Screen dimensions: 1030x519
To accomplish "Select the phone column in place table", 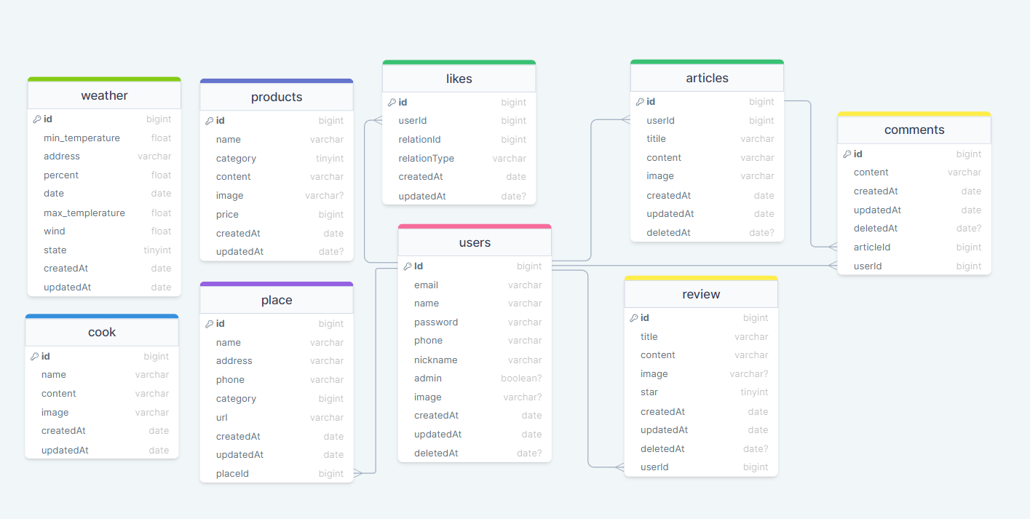I will pyautogui.click(x=277, y=380).
